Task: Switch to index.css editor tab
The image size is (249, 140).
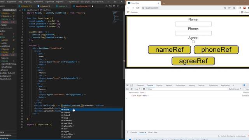Action: (x=44, y=6)
